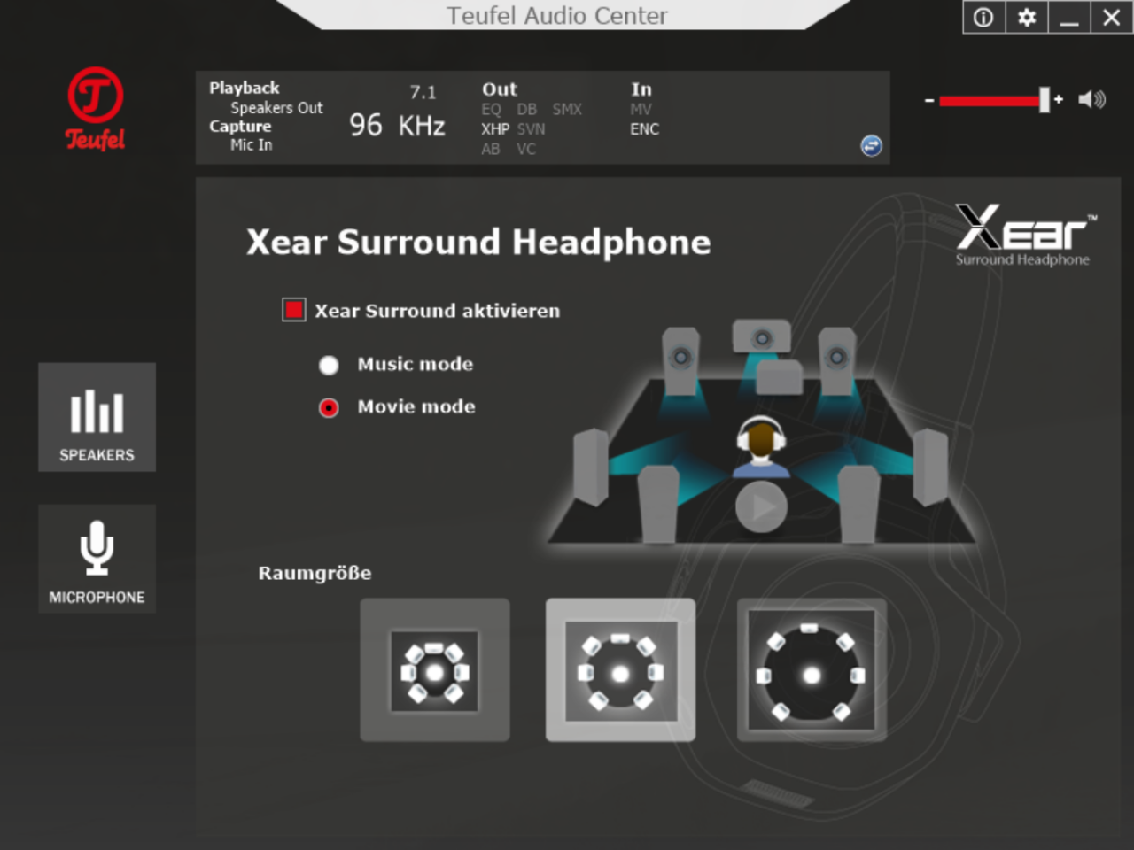This screenshot has width=1134, height=850.
Task: Click the front right speaker in diagram
Action: click(x=837, y=361)
